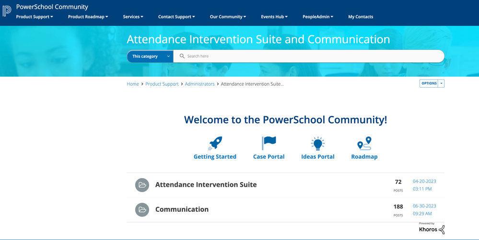This screenshot has width=479, height=240.
Task: Expand the Options dropdown arrow
Action: 442,83
